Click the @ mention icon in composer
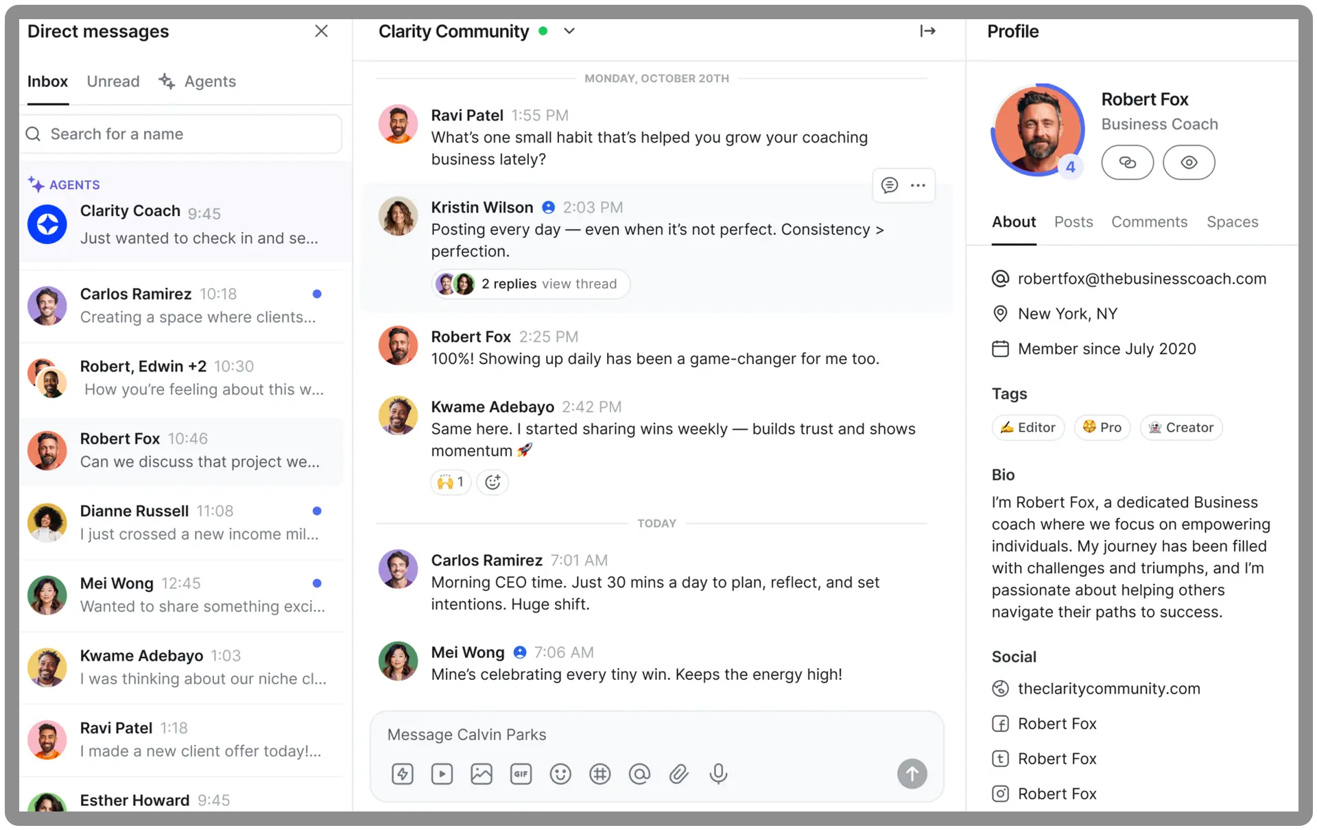The height and width of the screenshot is (830, 1317). pos(639,774)
